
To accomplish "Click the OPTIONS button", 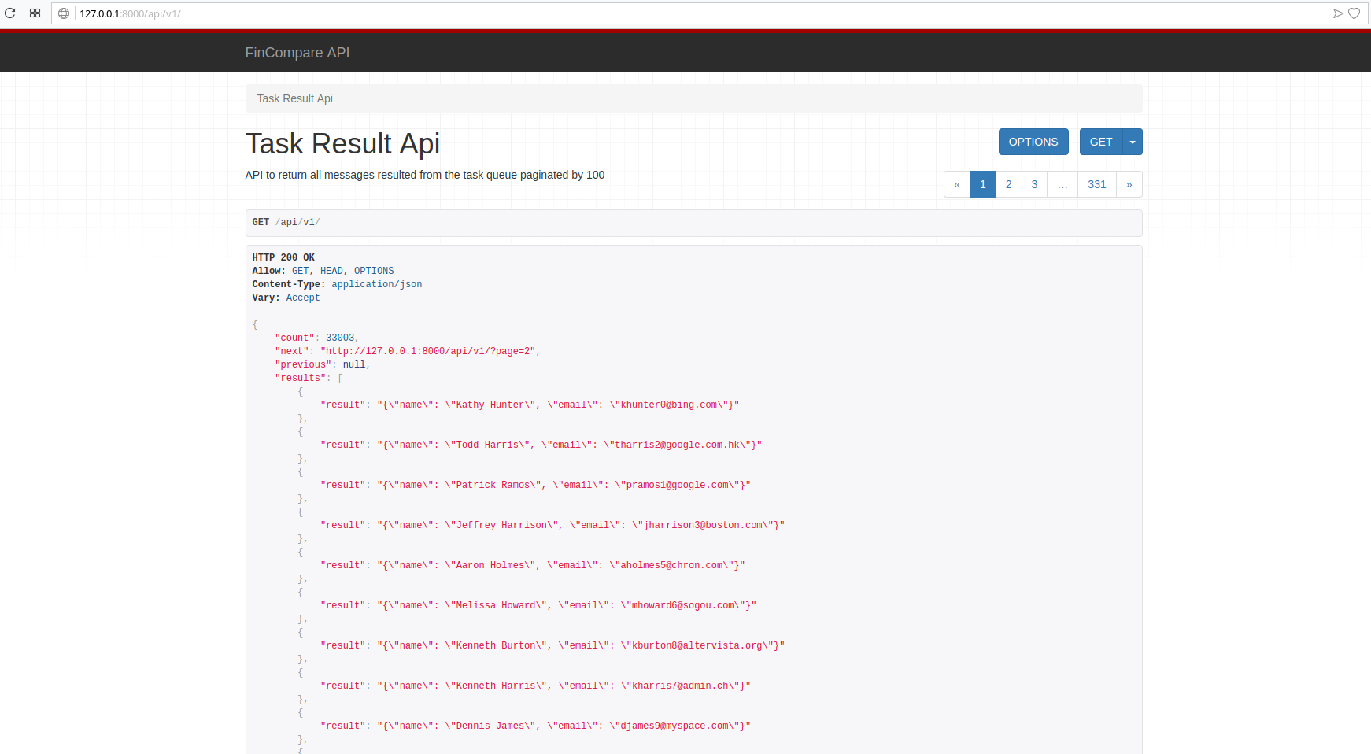I will click(x=1033, y=142).
